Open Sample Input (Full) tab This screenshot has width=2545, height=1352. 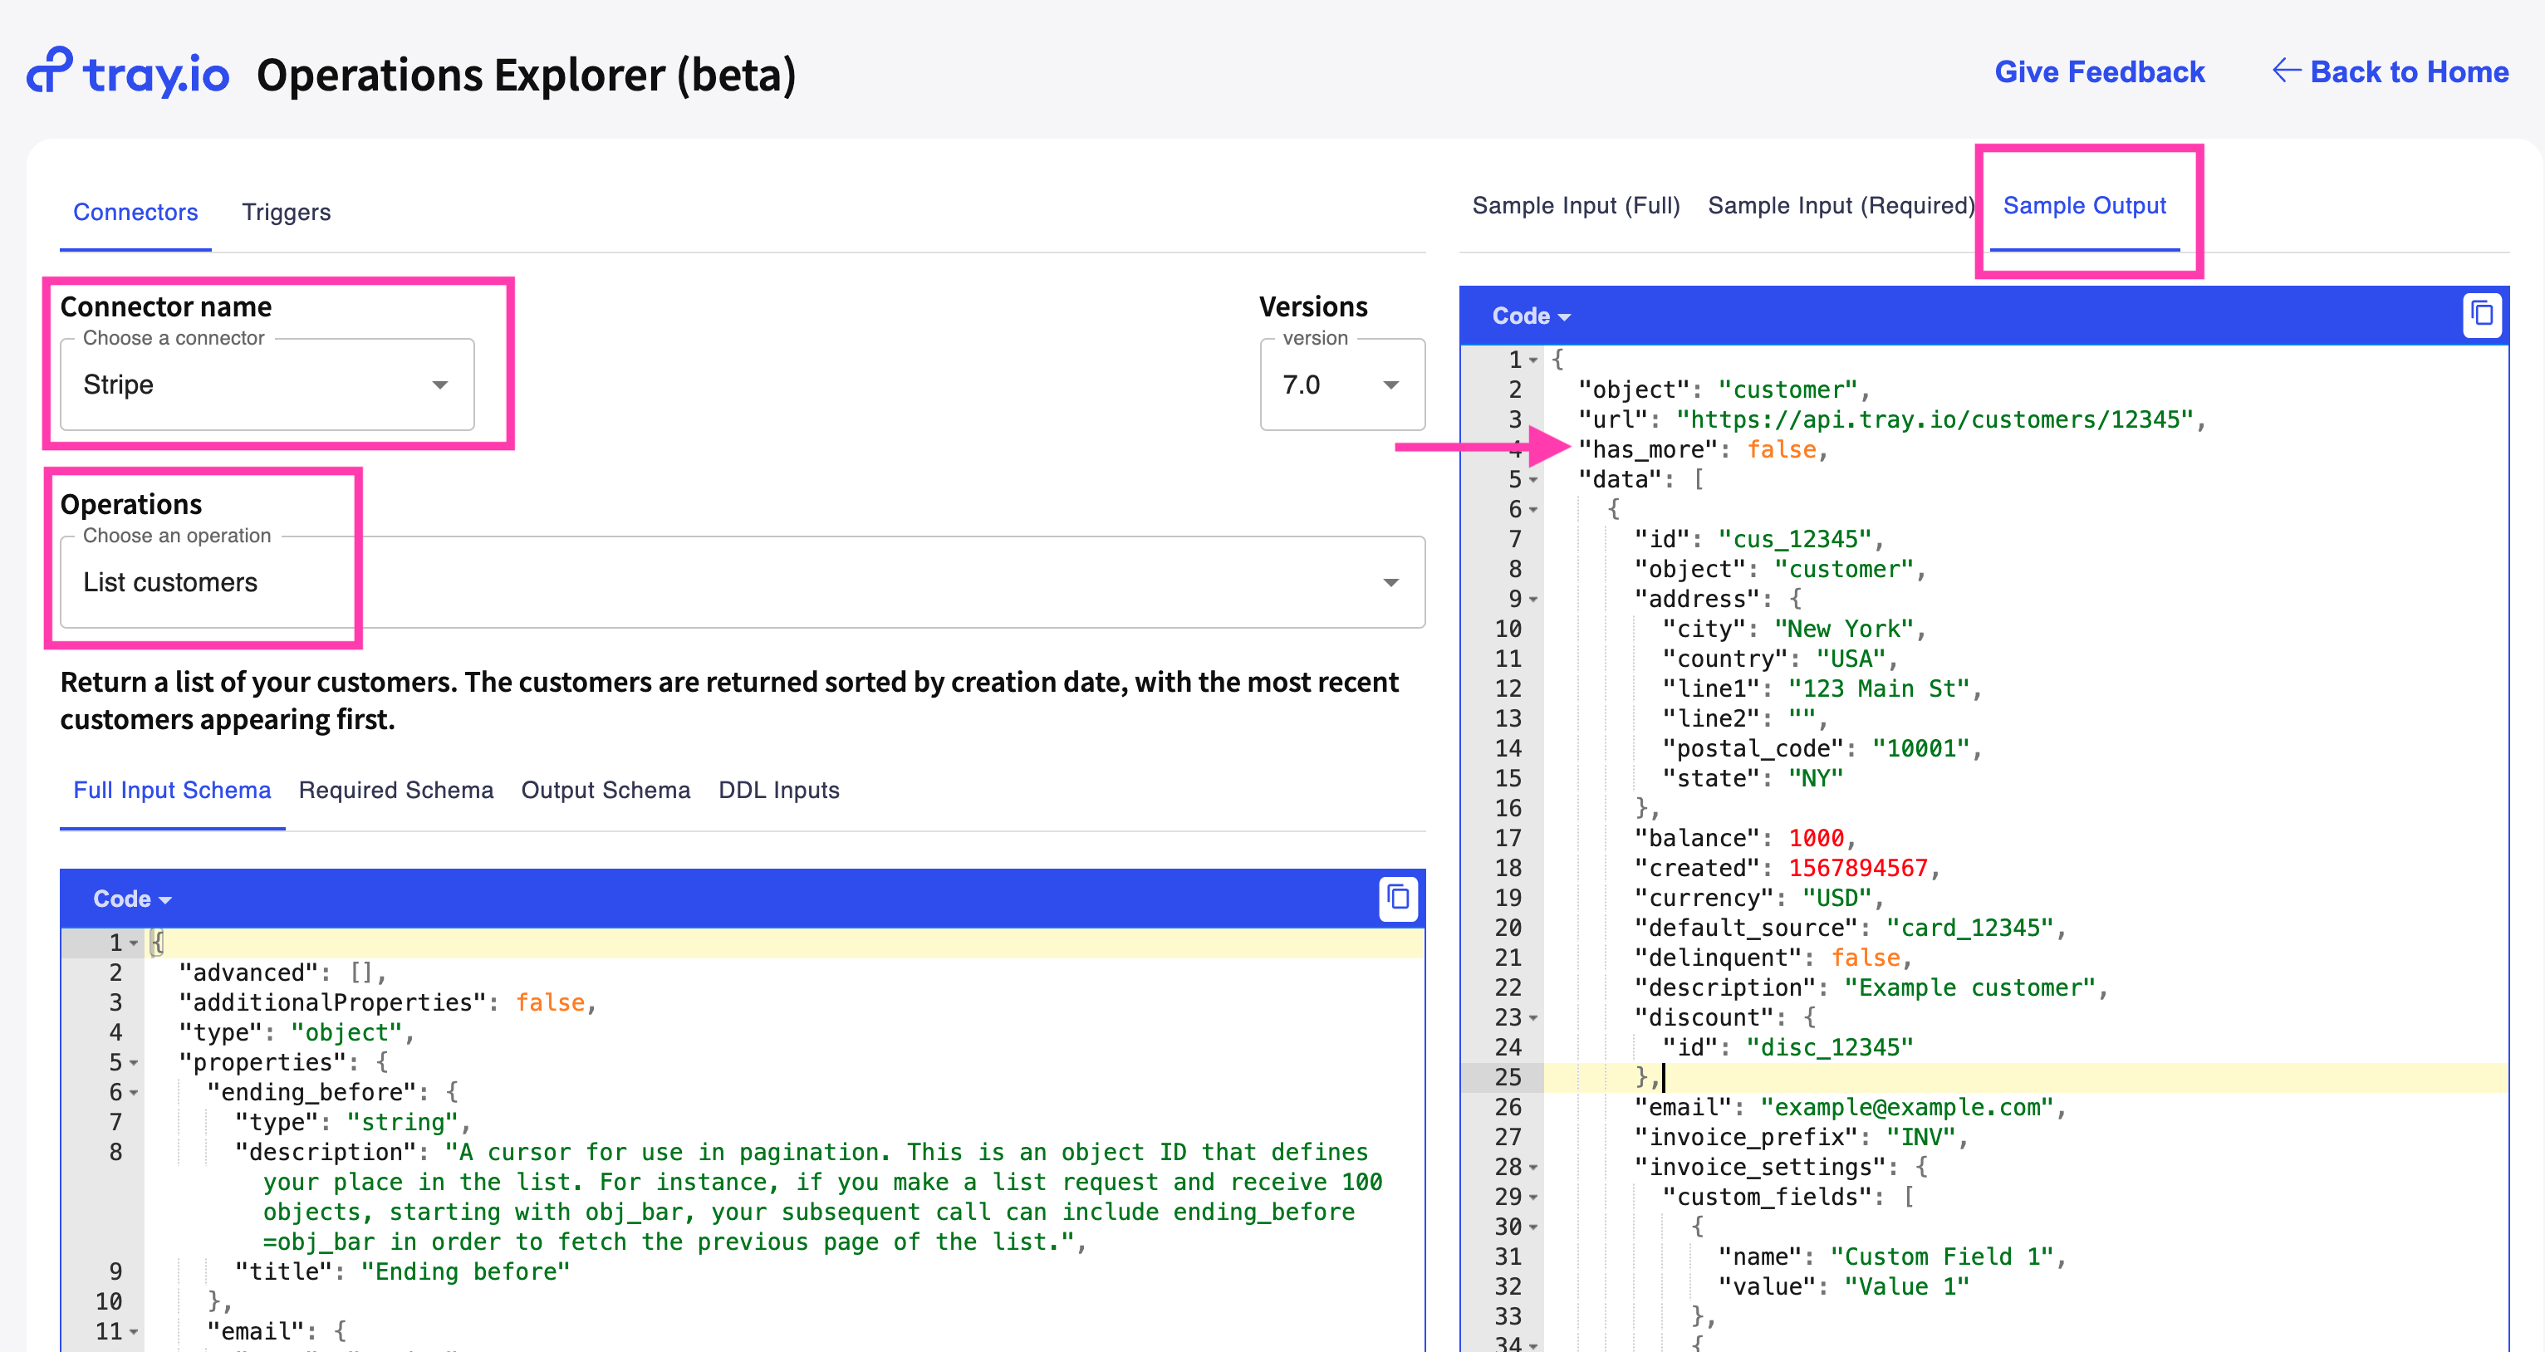pyautogui.click(x=1575, y=205)
